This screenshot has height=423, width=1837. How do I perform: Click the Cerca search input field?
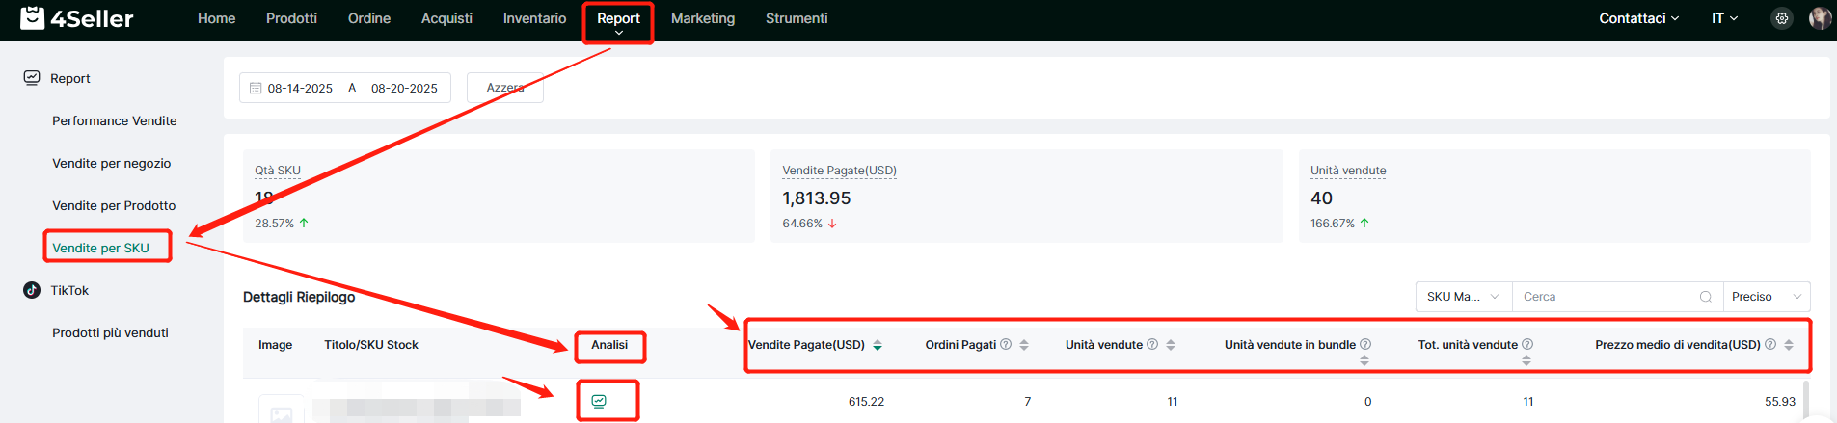(1606, 297)
